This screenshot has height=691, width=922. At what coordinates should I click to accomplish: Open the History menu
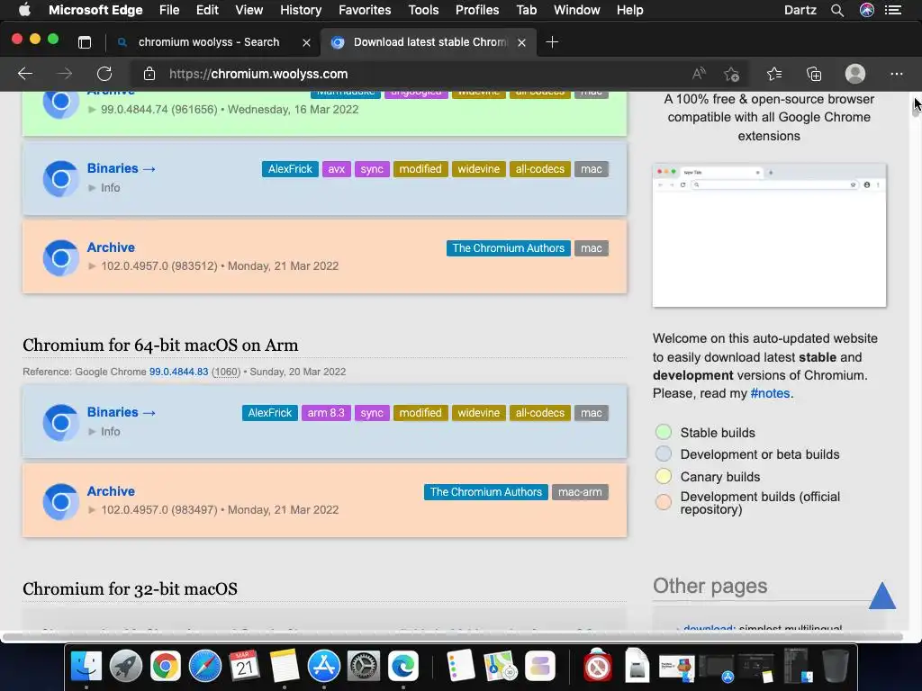301,10
